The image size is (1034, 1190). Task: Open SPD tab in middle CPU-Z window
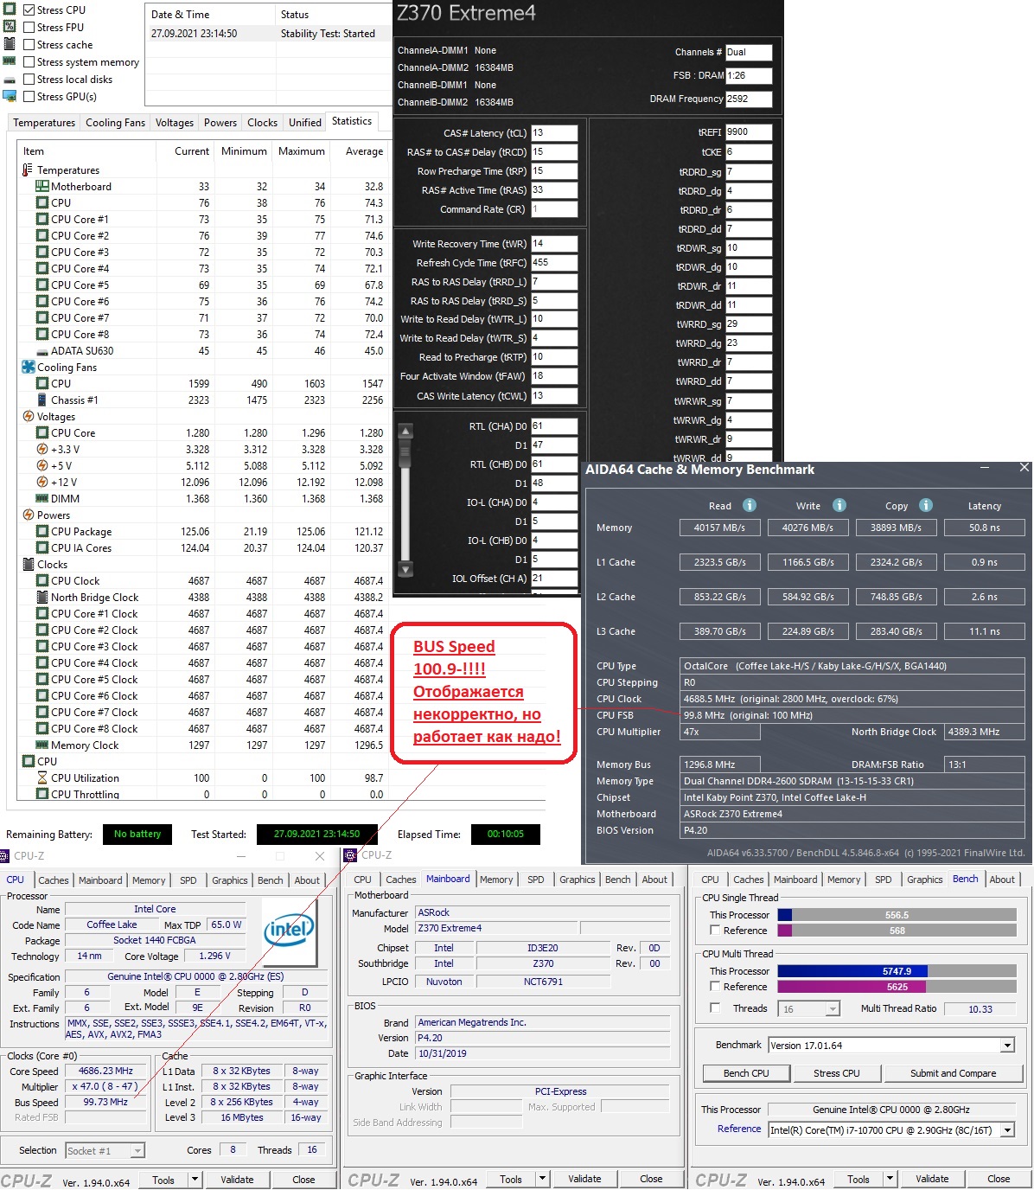pyautogui.click(x=536, y=880)
